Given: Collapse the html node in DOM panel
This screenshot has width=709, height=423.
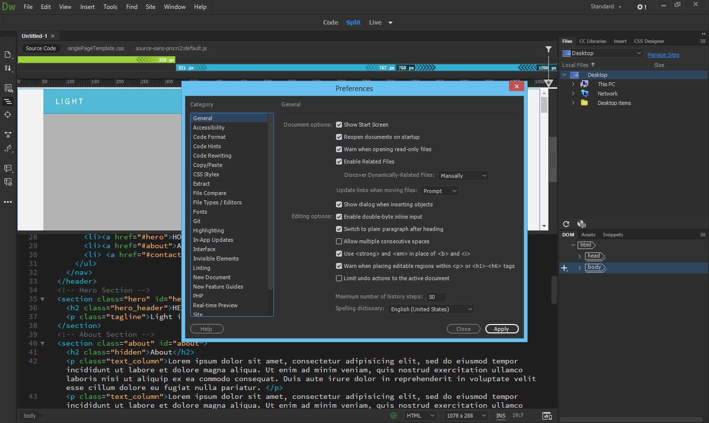Looking at the screenshot, I should [x=573, y=245].
